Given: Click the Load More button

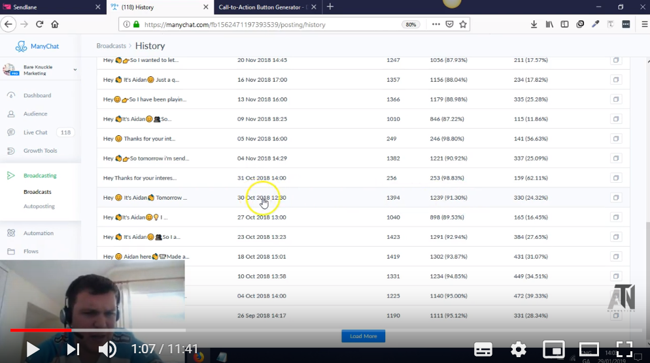Looking at the screenshot, I should (363, 336).
